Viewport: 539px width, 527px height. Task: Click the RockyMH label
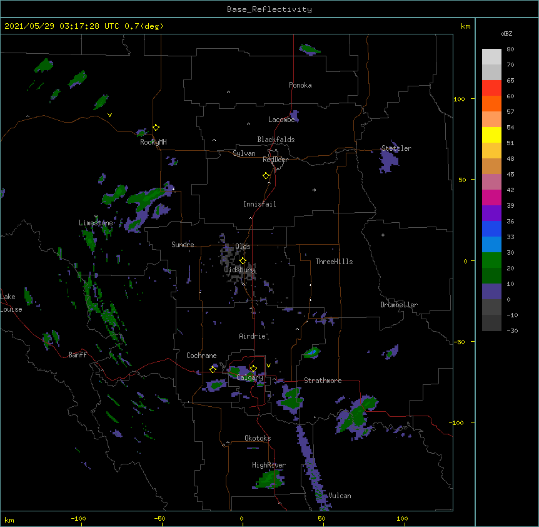coord(153,142)
